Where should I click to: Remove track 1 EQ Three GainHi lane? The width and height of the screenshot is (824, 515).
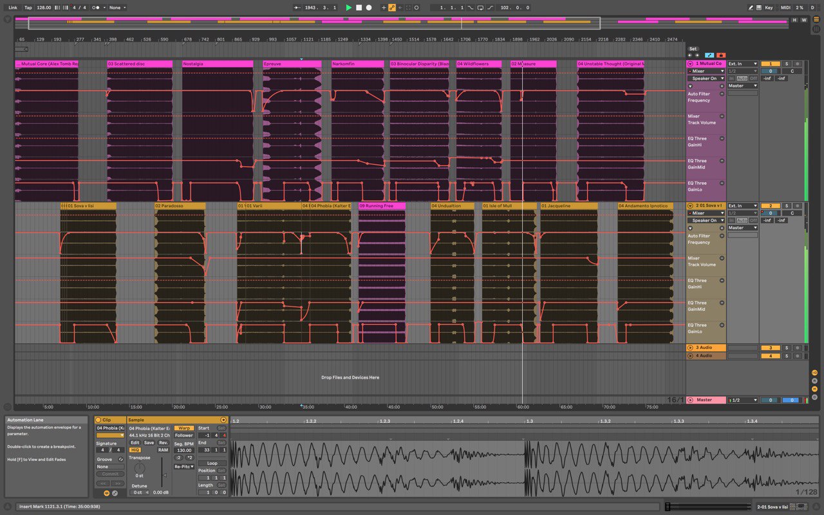coord(722,138)
